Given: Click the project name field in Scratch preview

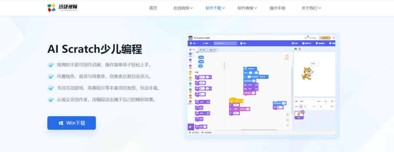Looking at the screenshot, I should (x=225, y=43).
